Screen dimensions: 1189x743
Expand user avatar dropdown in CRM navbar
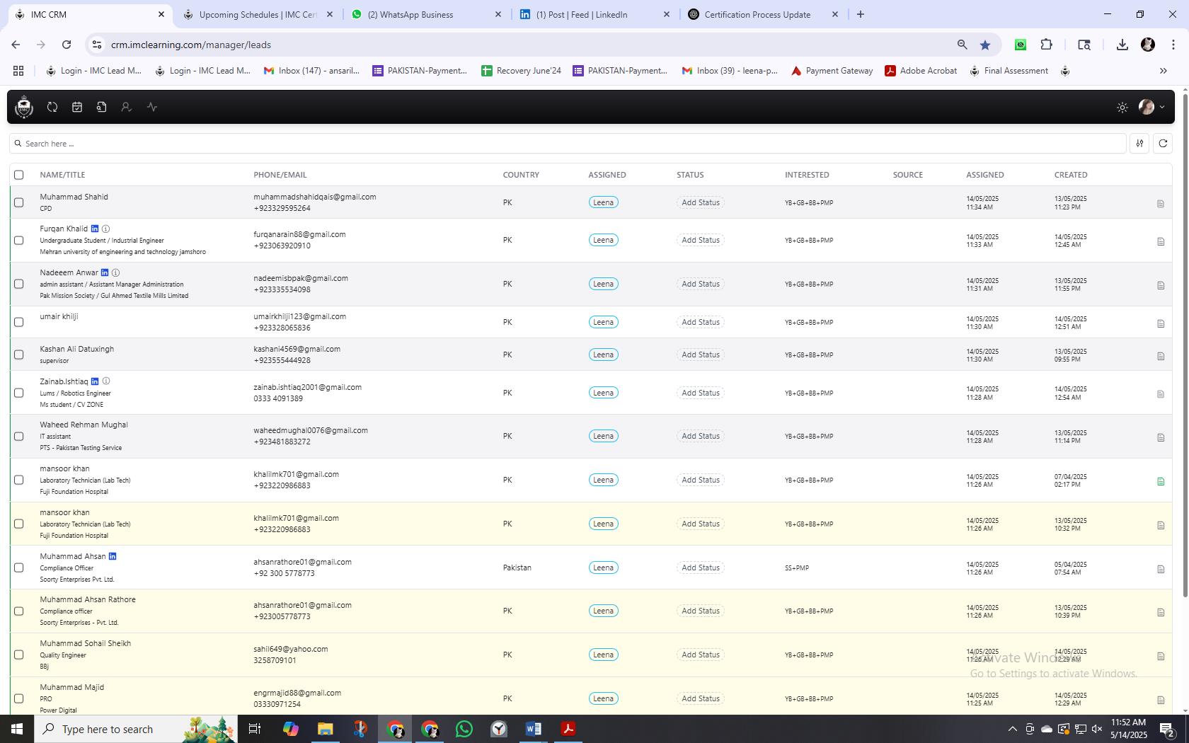click(x=1162, y=108)
